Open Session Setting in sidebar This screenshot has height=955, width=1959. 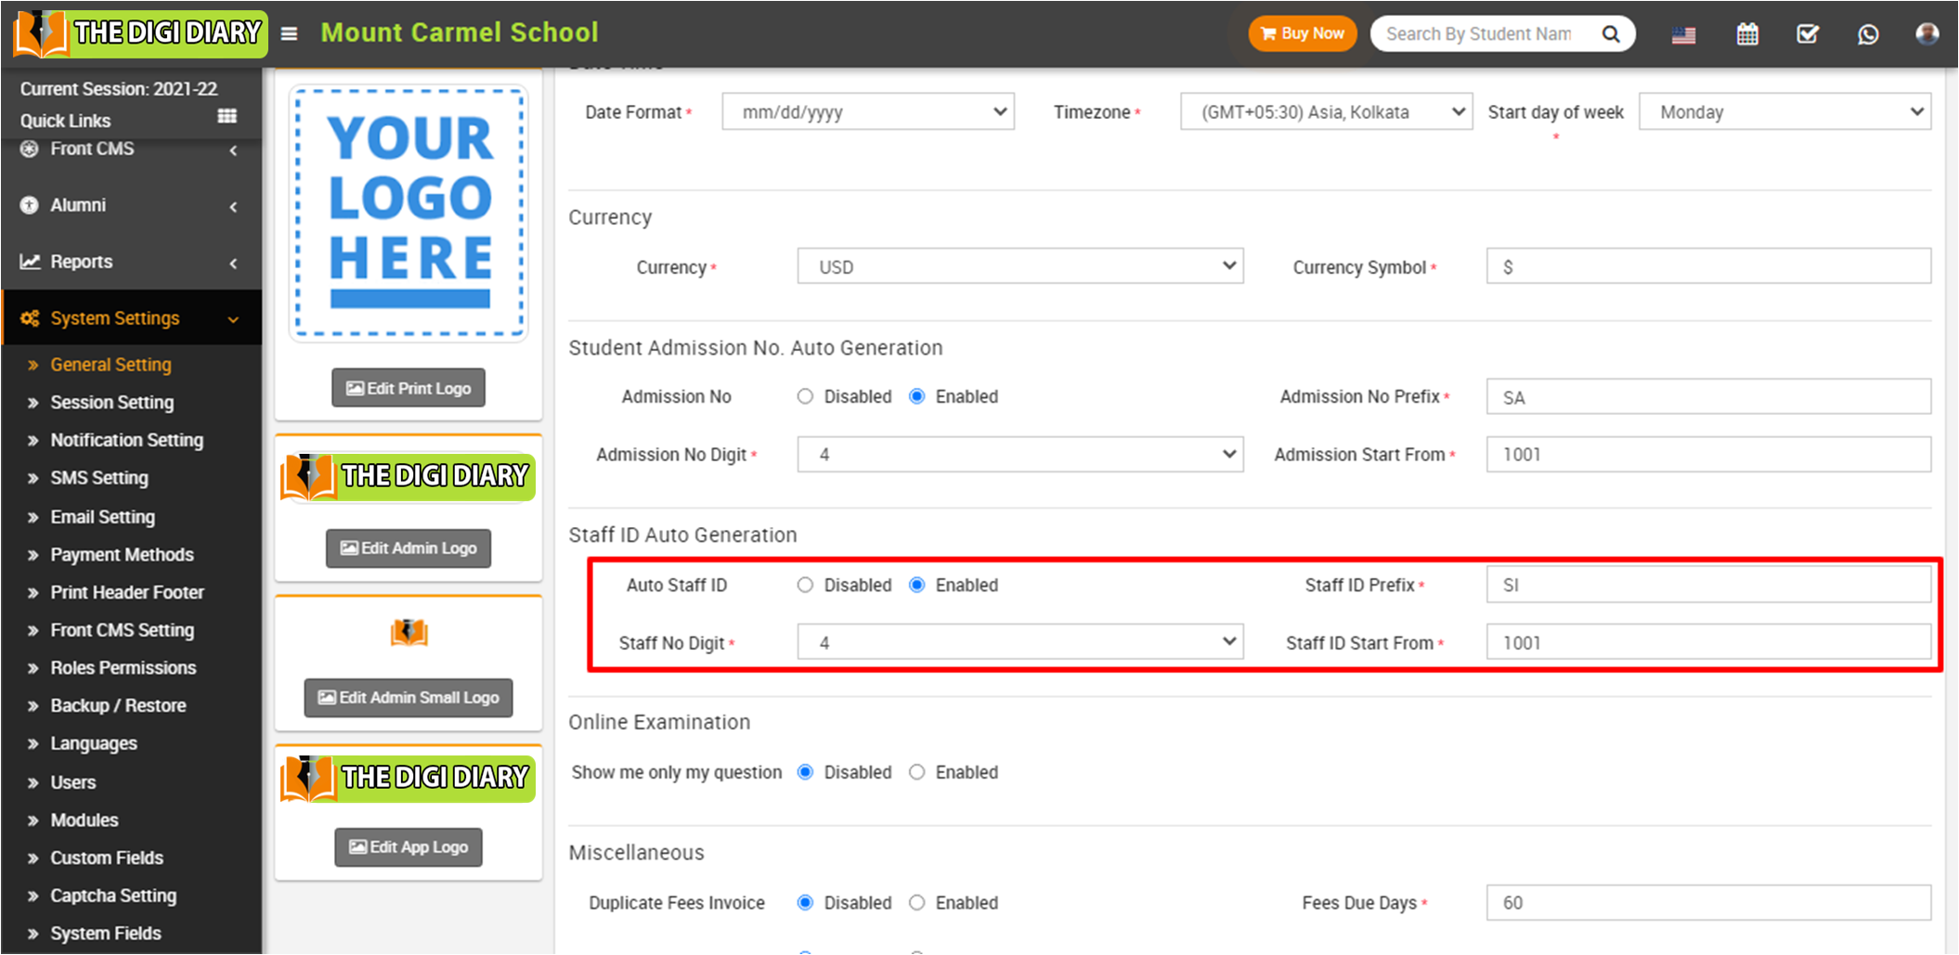click(112, 403)
